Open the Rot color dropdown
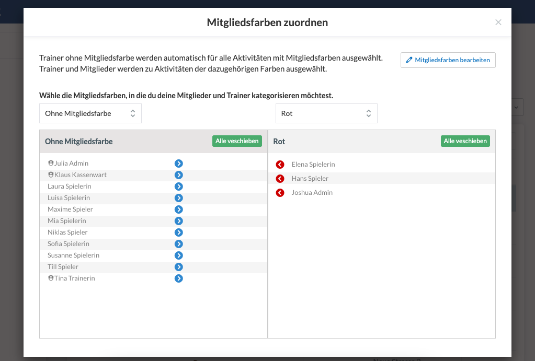Screen dimensions: 535x361 click(x=326, y=113)
